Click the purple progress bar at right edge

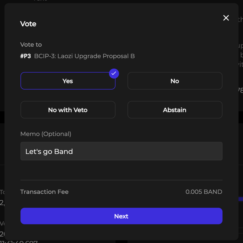(240, 199)
